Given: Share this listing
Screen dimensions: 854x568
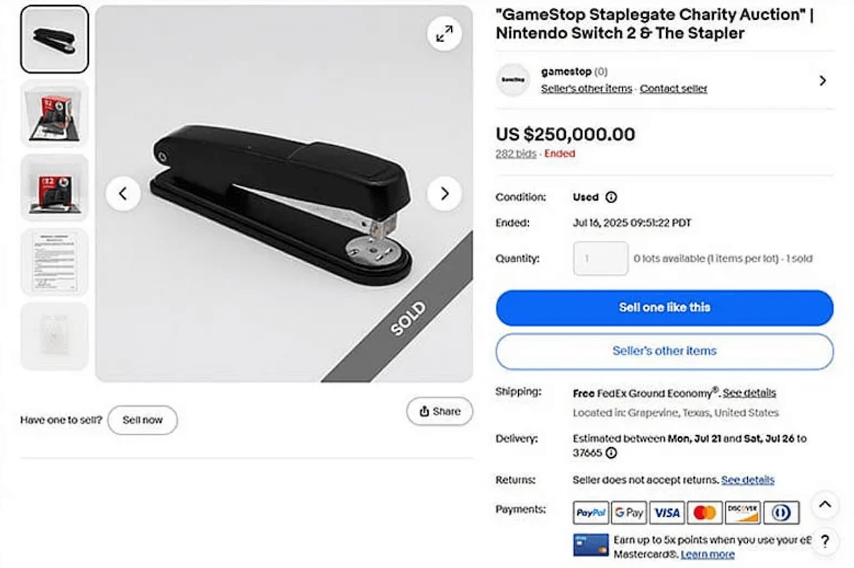Looking at the screenshot, I should [x=440, y=411].
